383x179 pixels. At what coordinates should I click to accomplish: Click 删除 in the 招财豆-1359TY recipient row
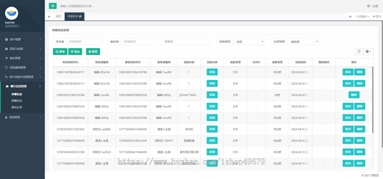[360, 141]
